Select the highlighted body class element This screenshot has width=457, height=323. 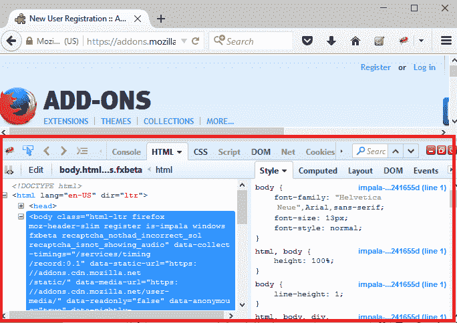tap(130, 260)
